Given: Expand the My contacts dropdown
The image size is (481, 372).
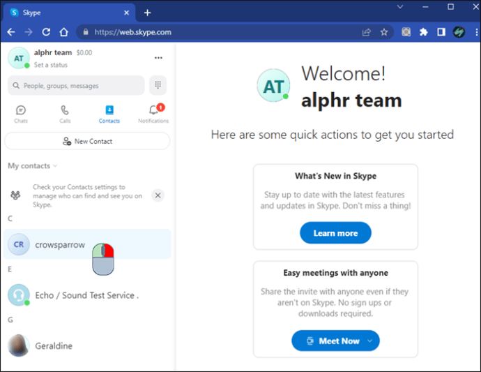Looking at the screenshot, I should (x=33, y=166).
